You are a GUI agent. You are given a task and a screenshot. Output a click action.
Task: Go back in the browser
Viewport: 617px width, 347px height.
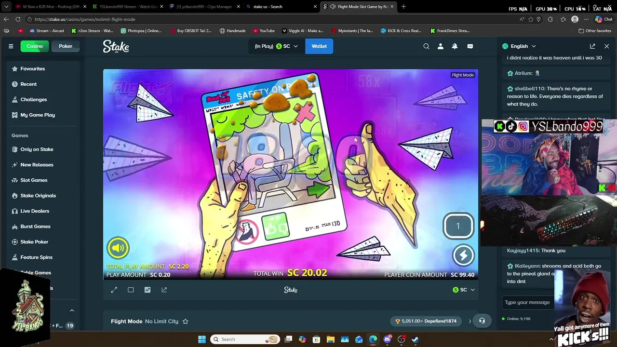pos(6,19)
